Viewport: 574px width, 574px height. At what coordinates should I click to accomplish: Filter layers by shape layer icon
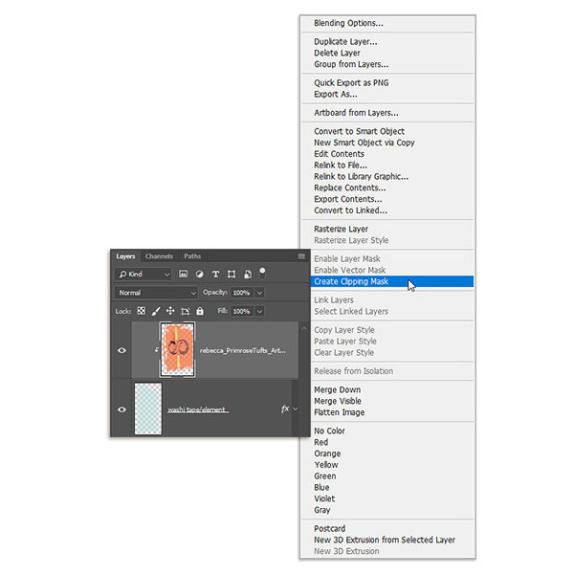coord(232,274)
